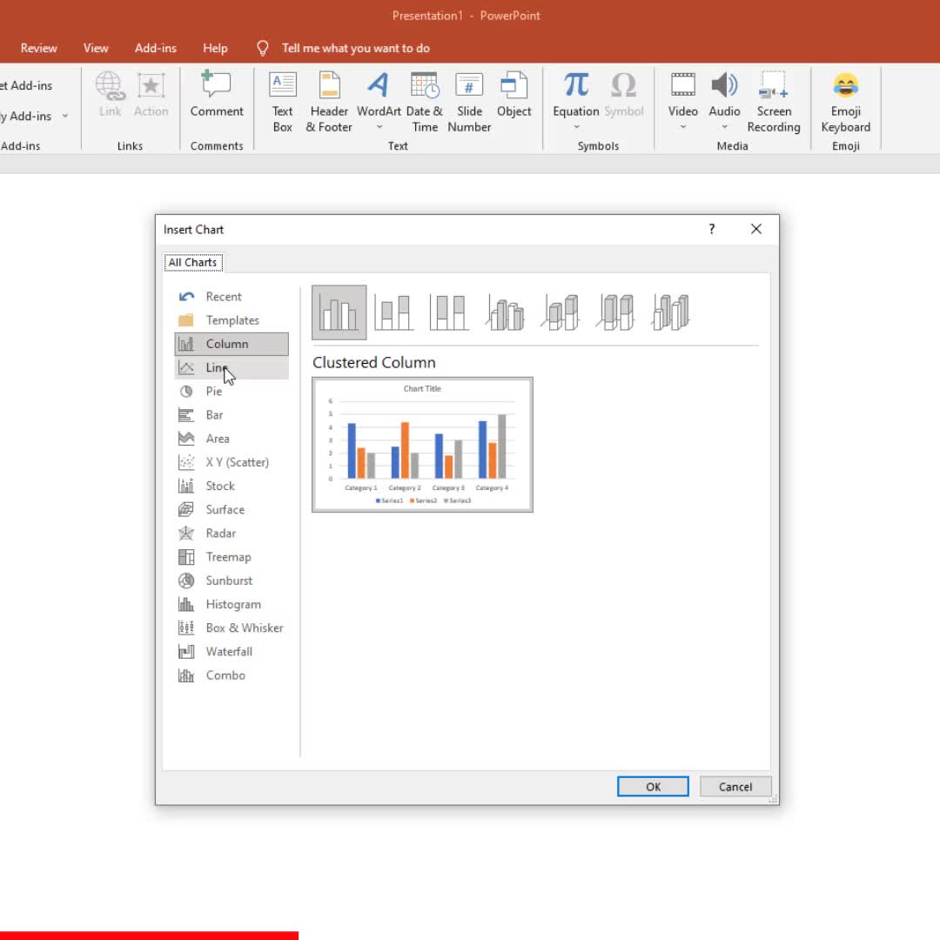Insert a Slide Number
This screenshot has width=940, height=940.
click(469, 102)
